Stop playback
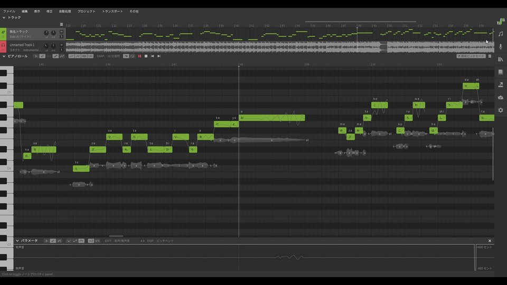 tap(146, 56)
